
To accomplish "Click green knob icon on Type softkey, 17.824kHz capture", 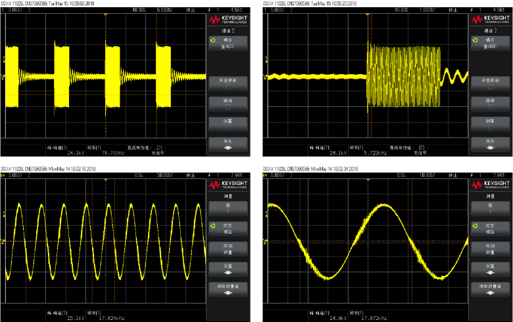I will (x=214, y=225).
